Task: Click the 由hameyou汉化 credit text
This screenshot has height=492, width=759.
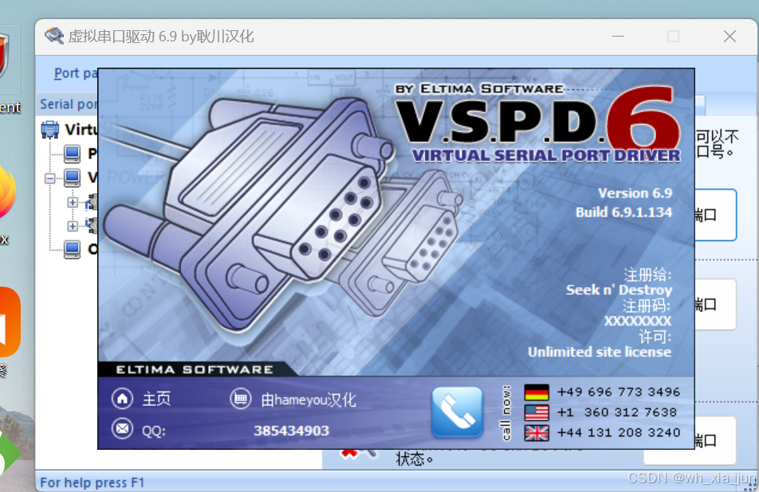Action: (x=309, y=400)
